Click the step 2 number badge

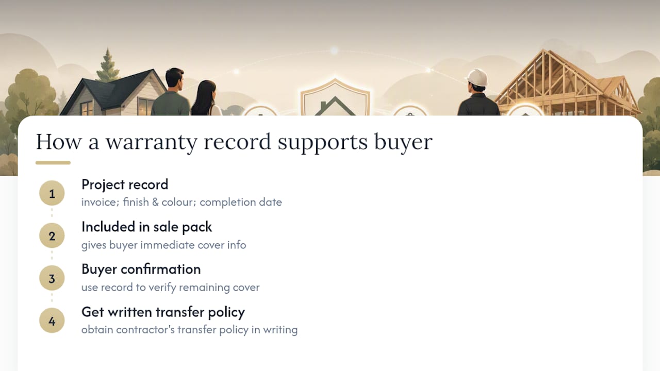52,236
